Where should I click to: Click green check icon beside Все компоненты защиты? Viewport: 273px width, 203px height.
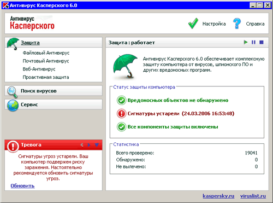(x=121, y=127)
